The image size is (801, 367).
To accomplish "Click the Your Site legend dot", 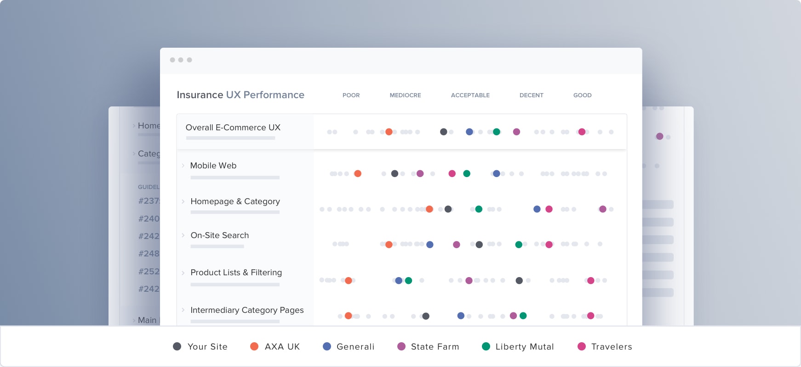I will click(x=177, y=346).
